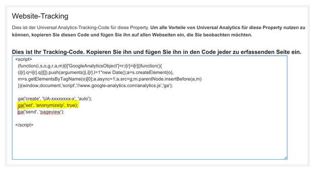
Task: Click the line containing push(arguments)
Action: [x=95, y=73]
